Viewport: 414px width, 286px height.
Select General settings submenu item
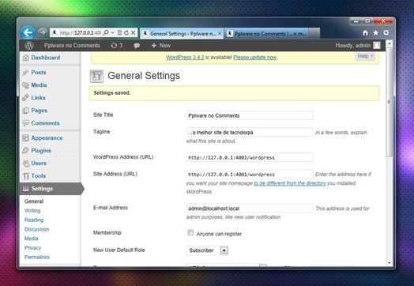coord(34,201)
